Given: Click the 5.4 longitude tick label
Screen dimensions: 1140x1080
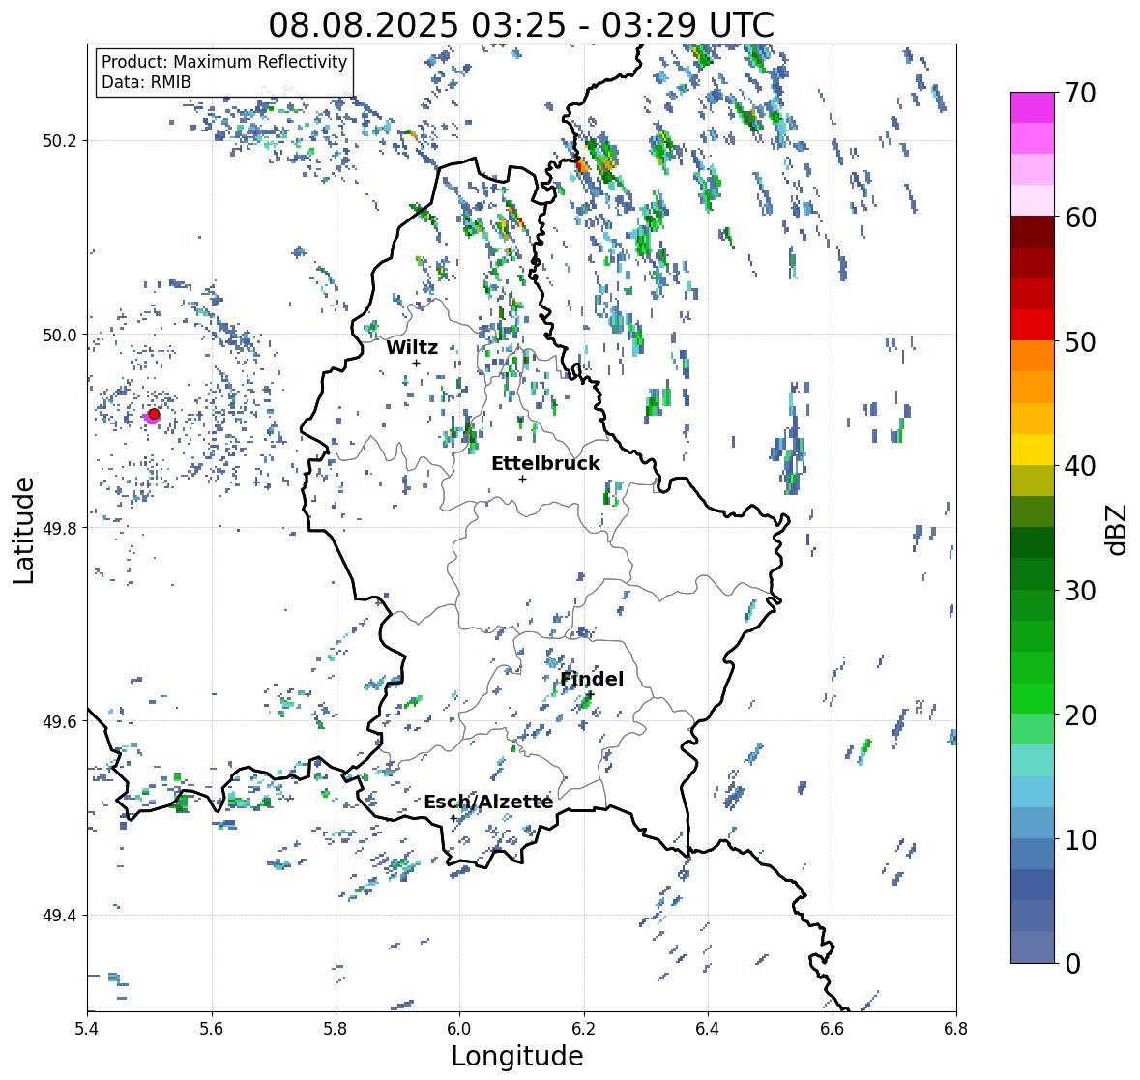Looking at the screenshot, I should [87, 1029].
